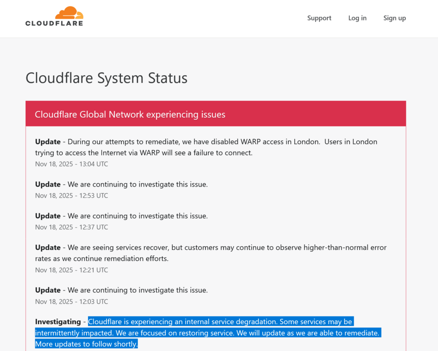The height and width of the screenshot is (351, 438).
Task: Click the 'Cloudflare System Status' heading
Action: (107, 78)
